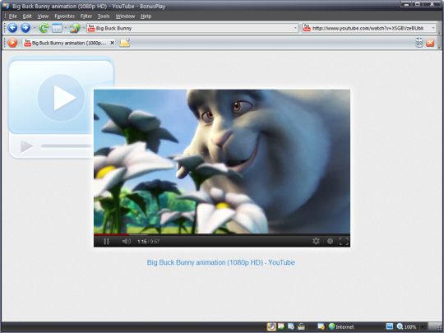This screenshot has height=333, width=444.
Task: Click the Watch Later clock icon
Action: tap(331, 241)
